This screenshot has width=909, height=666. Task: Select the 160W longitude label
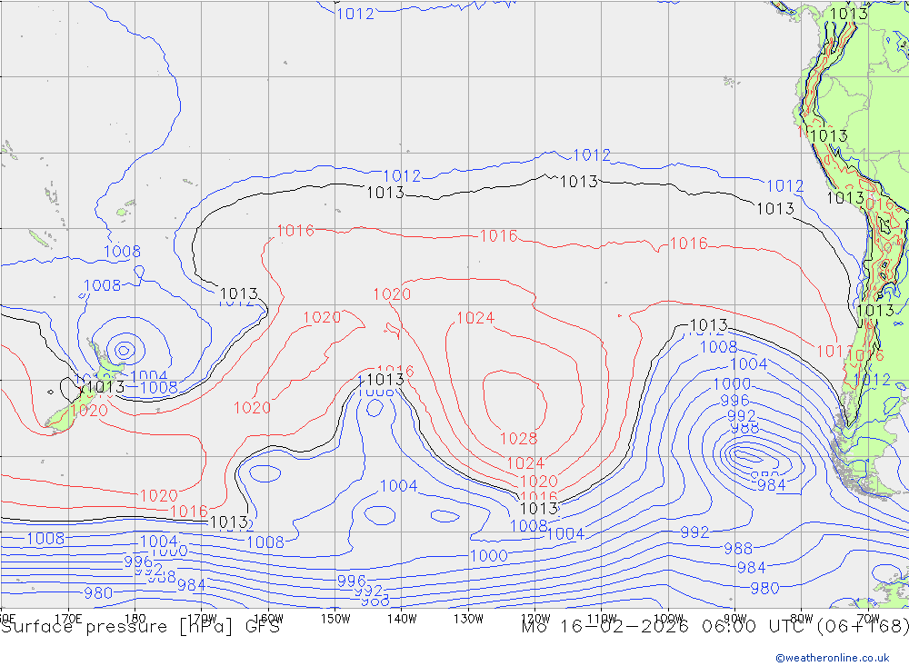pos(268,619)
